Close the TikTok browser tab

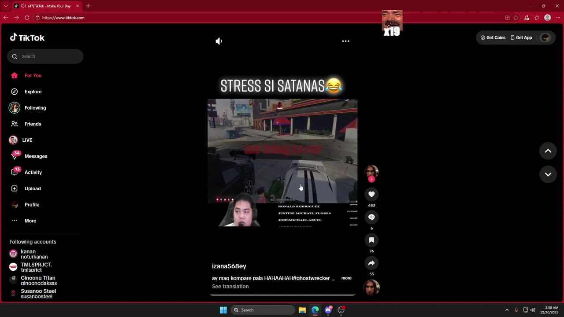(x=78, y=6)
